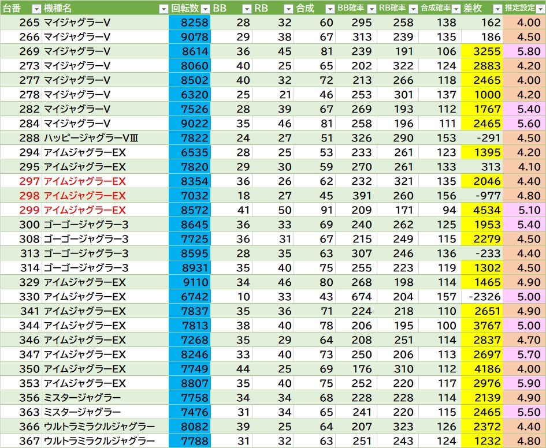Select yellow difference cell 3255
The width and height of the screenshot is (546, 448).
[482, 51]
